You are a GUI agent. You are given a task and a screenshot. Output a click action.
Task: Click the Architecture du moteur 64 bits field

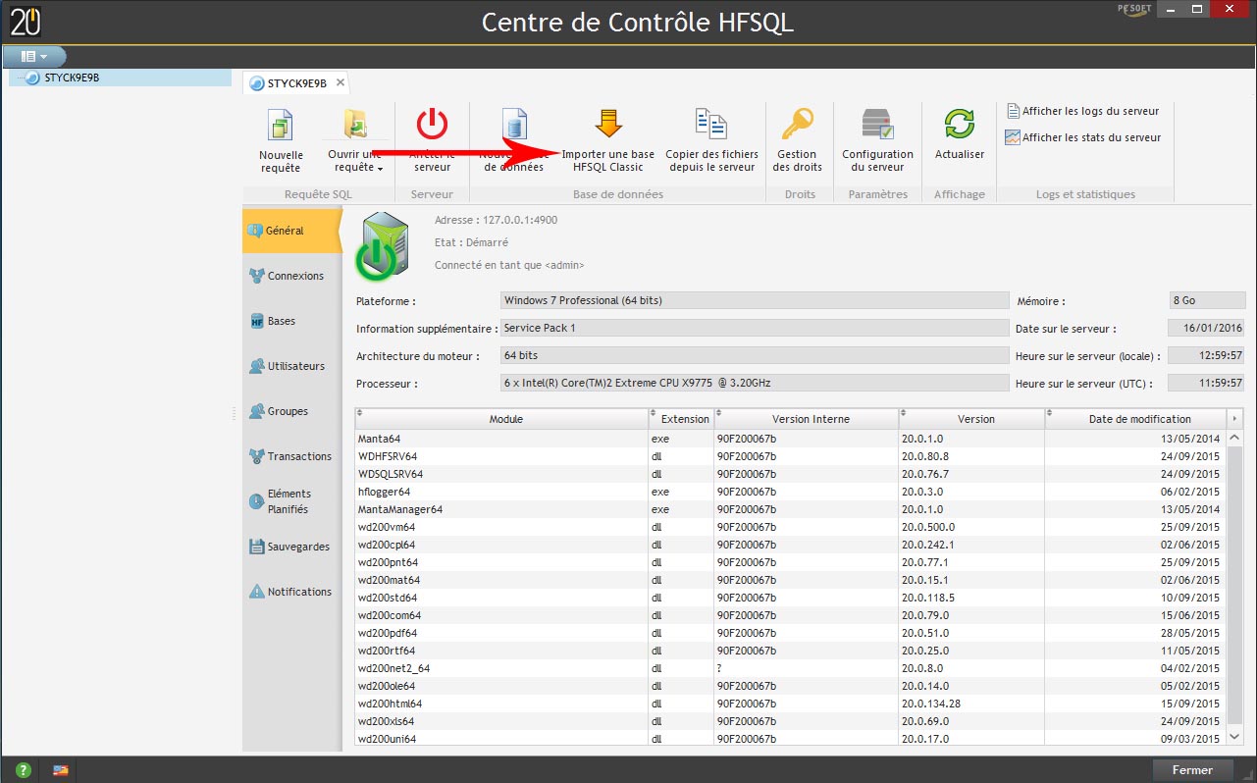click(x=754, y=355)
